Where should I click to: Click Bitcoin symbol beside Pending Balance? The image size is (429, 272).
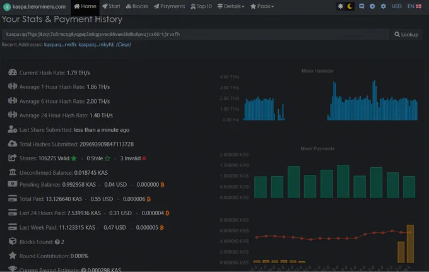[x=163, y=185]
